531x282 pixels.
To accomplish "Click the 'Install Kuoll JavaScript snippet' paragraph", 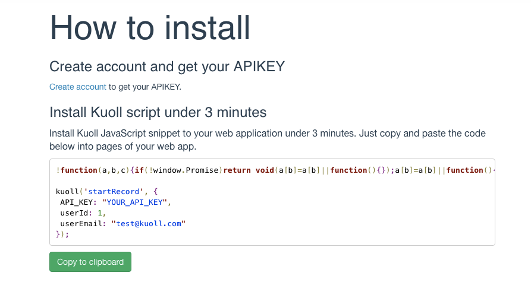I will [268, 140].
